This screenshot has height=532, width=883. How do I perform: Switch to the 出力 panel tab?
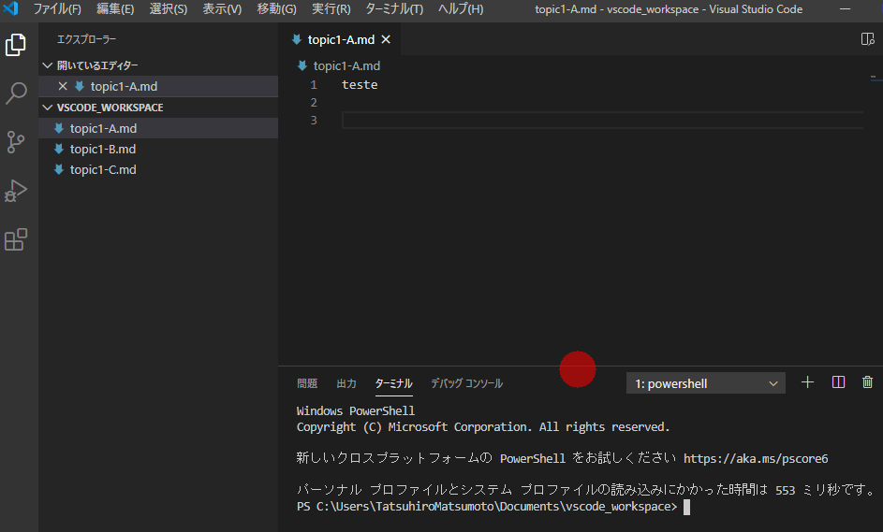[346, 383]
